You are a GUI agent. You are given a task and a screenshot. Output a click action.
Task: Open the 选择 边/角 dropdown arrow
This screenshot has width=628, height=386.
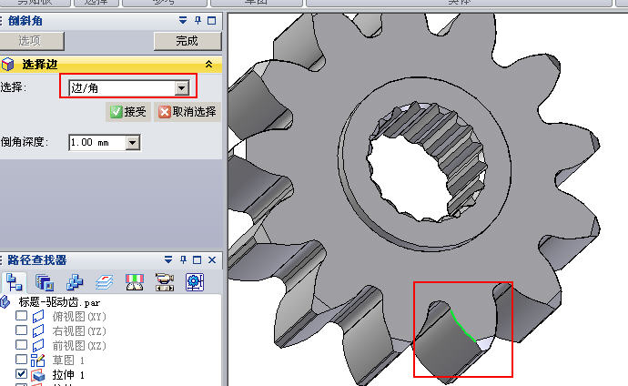click(x=182, y=88)
